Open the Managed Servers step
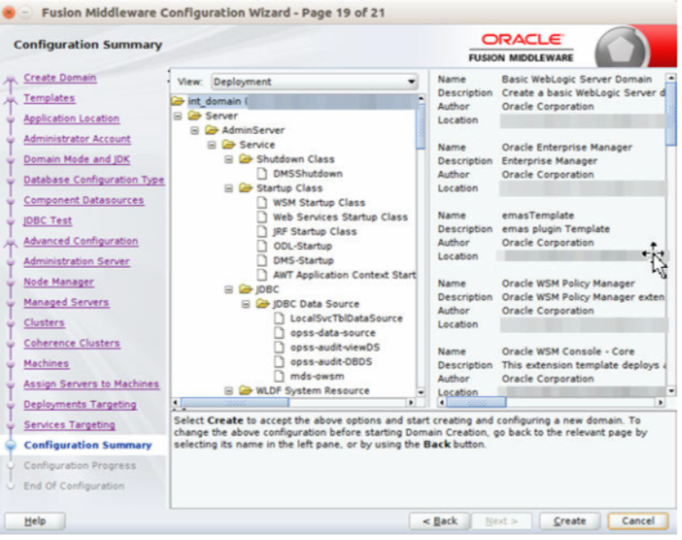 point(66,303)
